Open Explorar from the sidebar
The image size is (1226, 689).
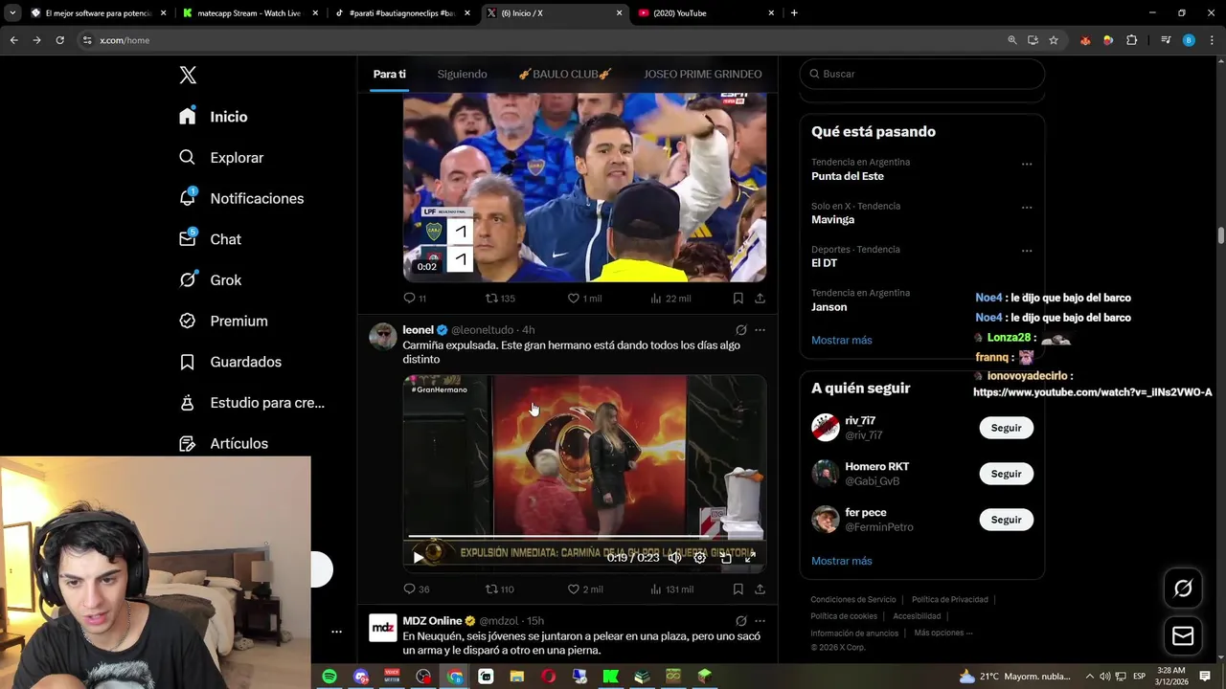(222, 158)
